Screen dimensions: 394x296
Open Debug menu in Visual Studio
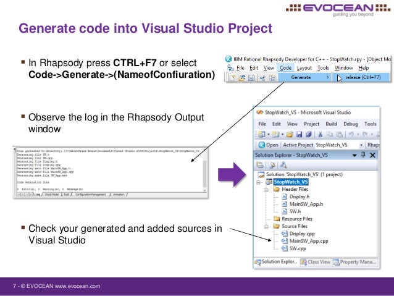pyautogui.click(x=351, y=124)
